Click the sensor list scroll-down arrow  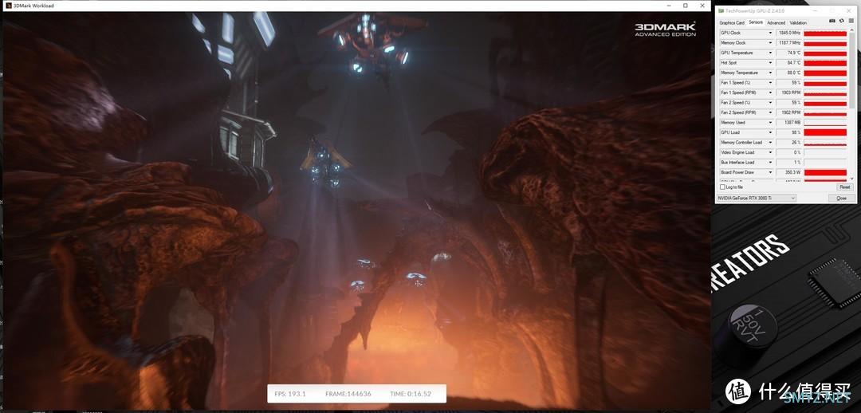852,178
